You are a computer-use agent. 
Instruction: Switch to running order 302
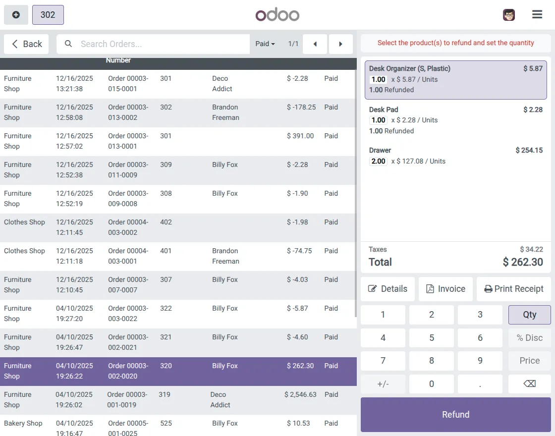[48, 14]
